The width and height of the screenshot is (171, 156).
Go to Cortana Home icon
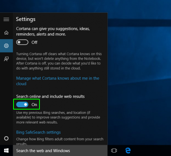tap(6, 33)
